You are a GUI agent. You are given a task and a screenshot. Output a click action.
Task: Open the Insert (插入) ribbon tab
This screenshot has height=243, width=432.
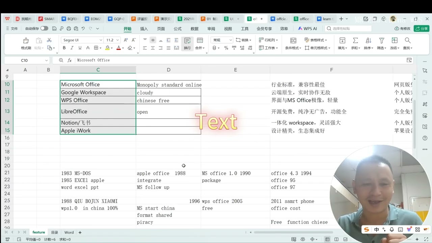pos(144,29)
